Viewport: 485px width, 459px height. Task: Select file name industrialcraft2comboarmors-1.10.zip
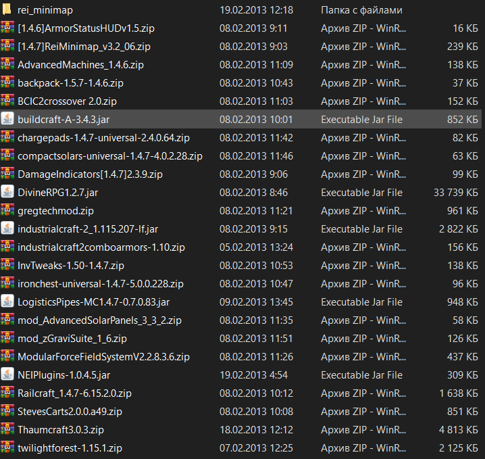click(x=101, y=247)
